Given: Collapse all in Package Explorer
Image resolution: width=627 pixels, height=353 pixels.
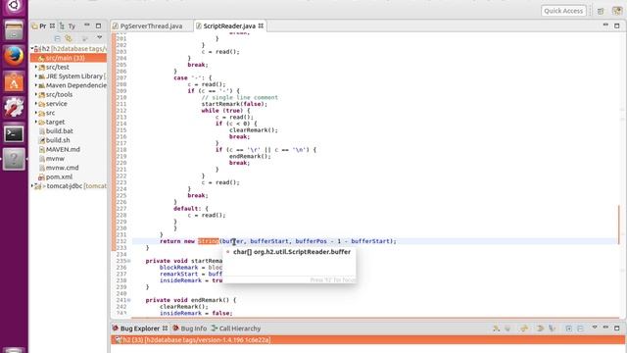Looking at the screenshot, I should coord(57,38).
